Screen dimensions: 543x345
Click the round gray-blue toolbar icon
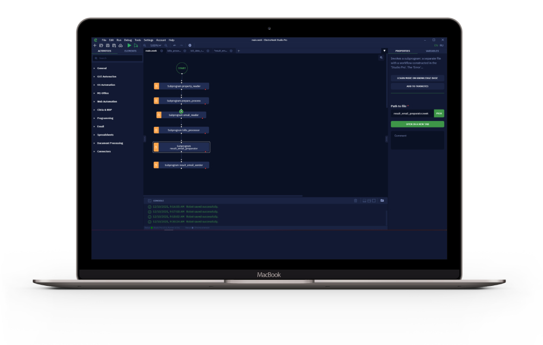coord(190,46)
